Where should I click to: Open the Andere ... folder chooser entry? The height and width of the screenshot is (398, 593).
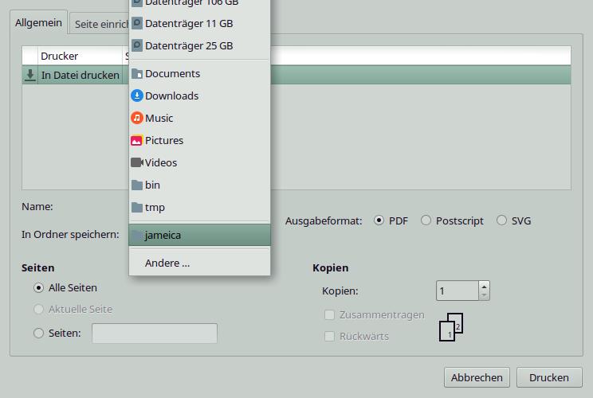(x=167, y=263)
